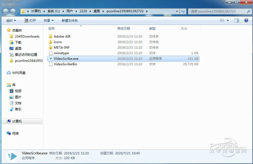253x164 pixels.
Task: Click large VideoScribe icon in details pane
Action: pos(12,156)
